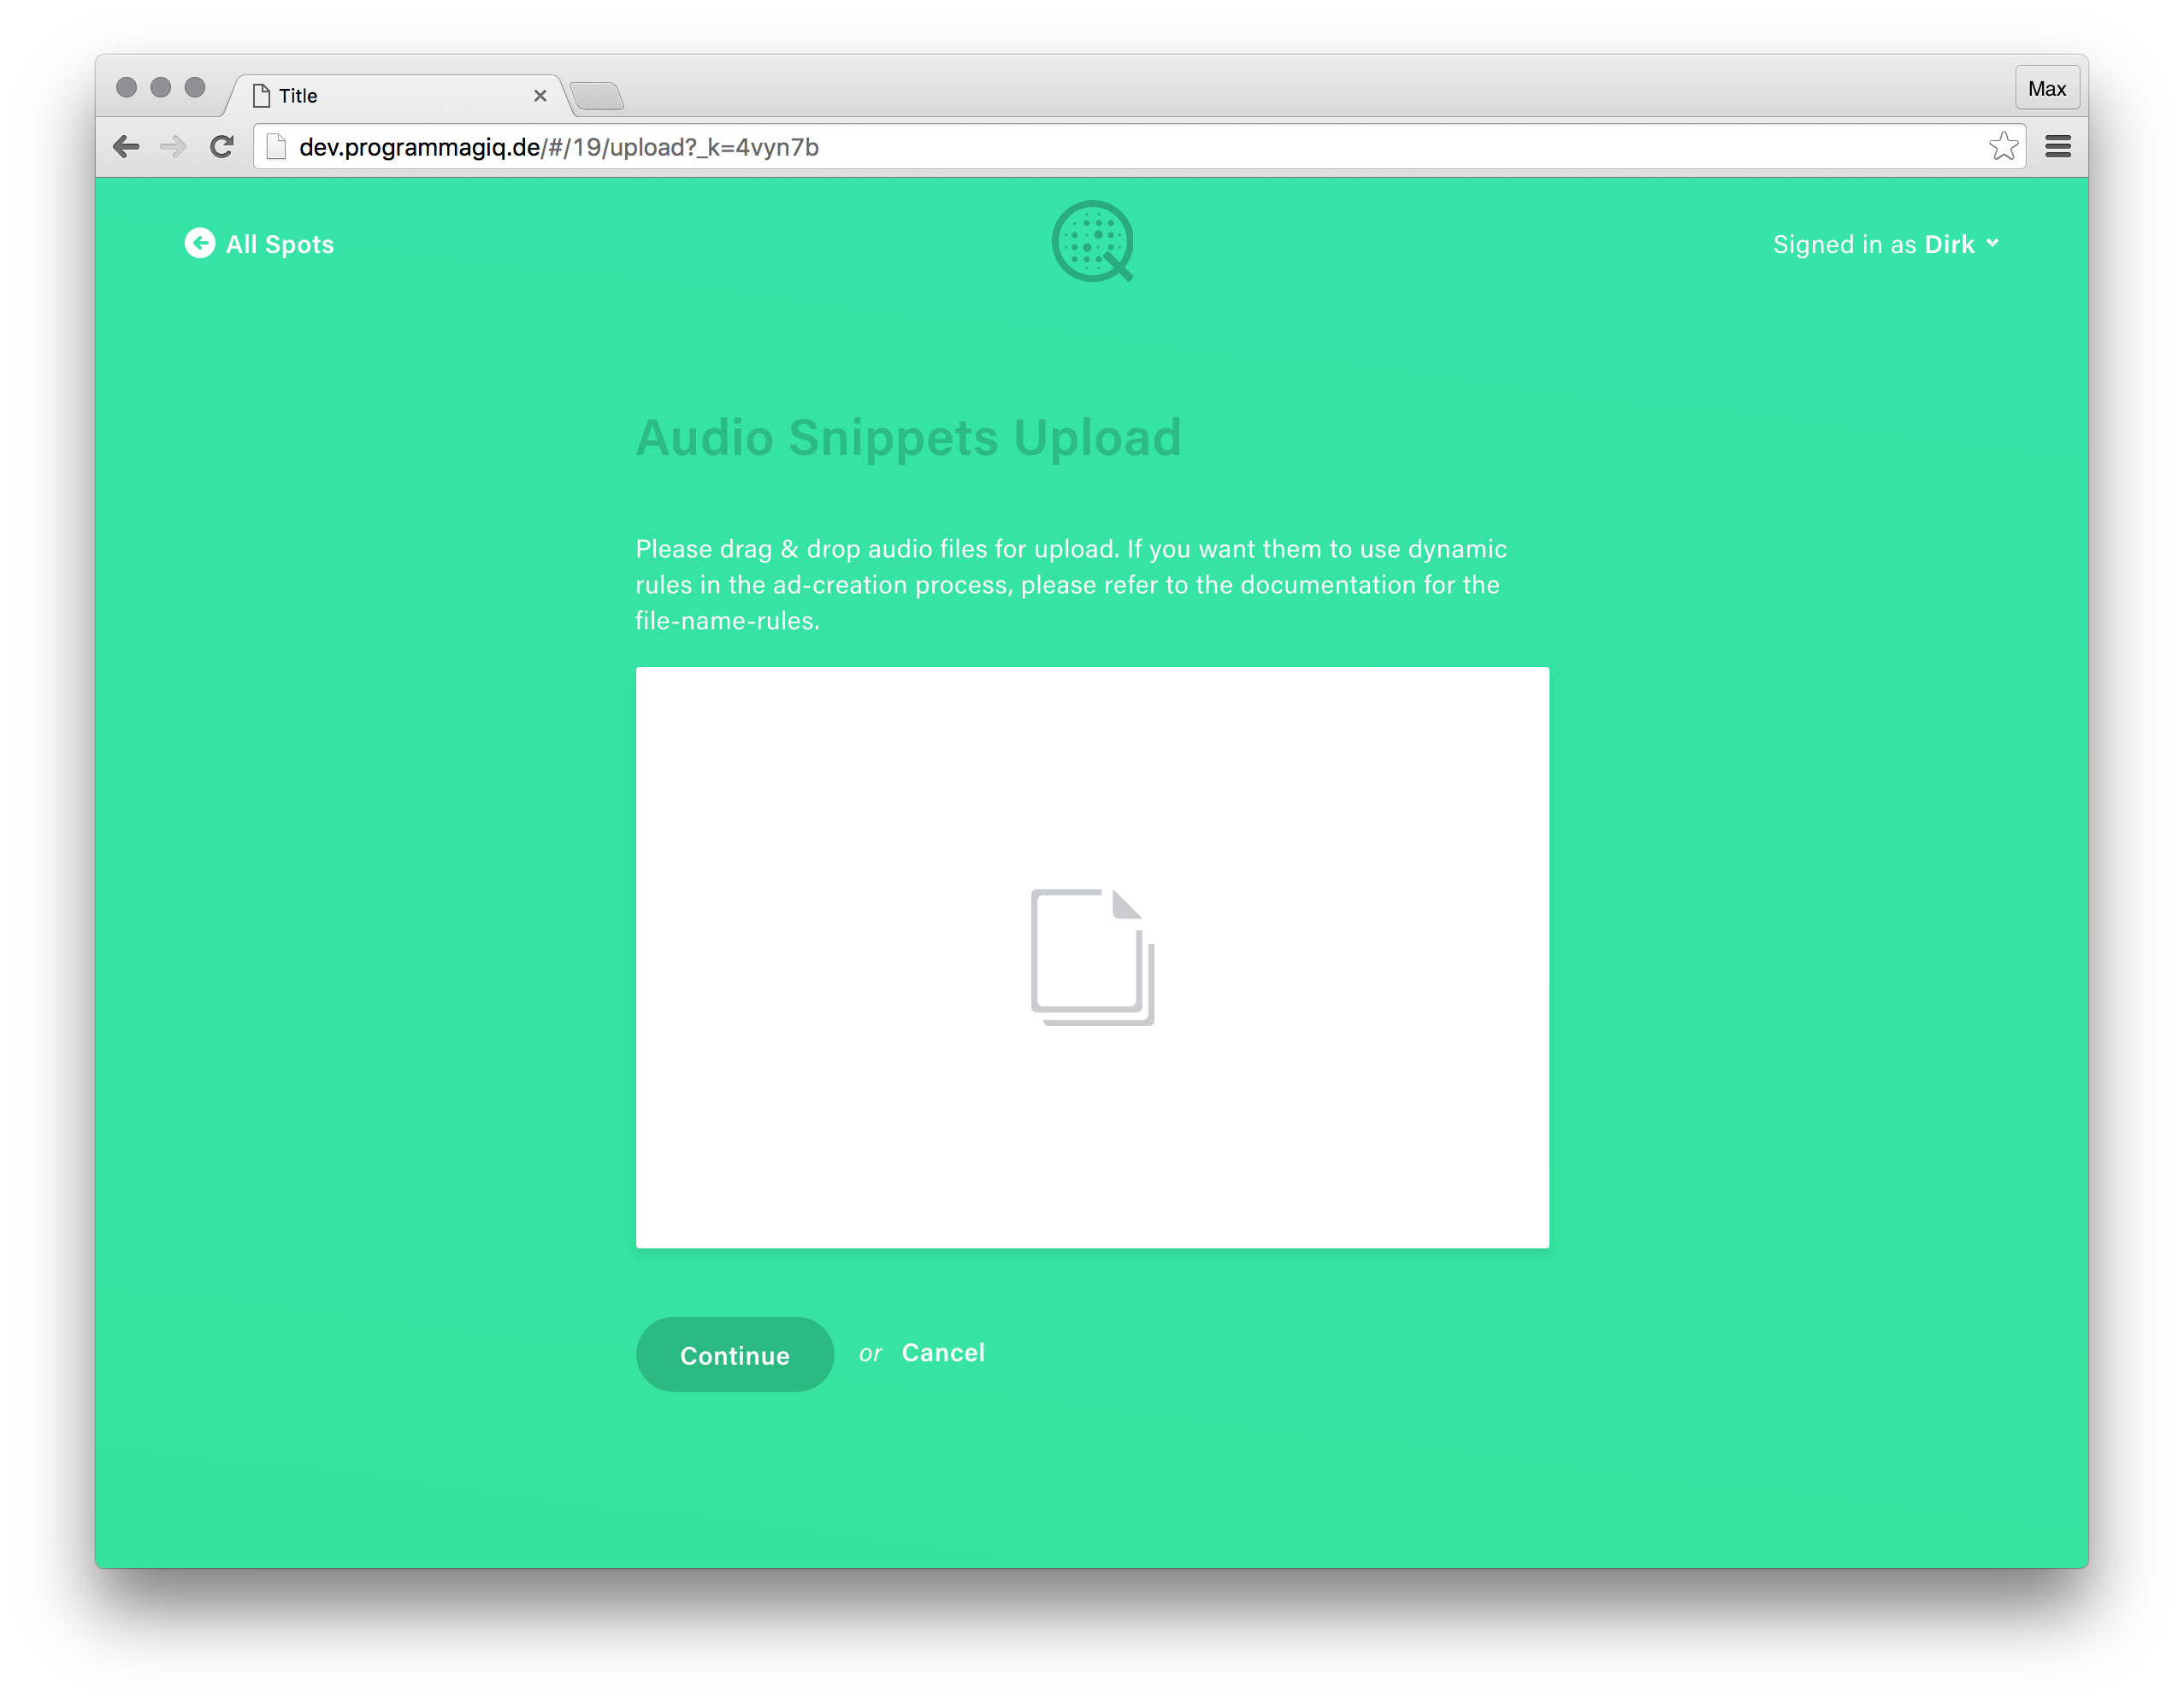Click the page icon in the address bar

tap(277, 147)
